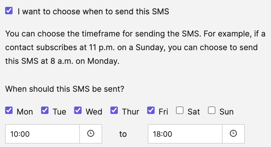The image size is (271, 147).
Task: Uncheck the choose when to send checkbox
Action: [9, 11]
